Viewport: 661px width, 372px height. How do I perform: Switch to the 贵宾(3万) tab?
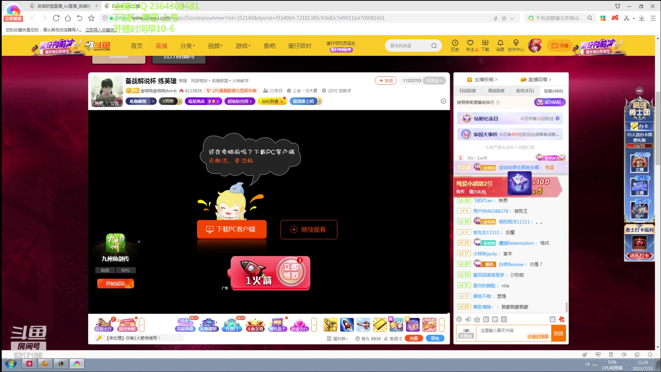(x=525, y=91)
